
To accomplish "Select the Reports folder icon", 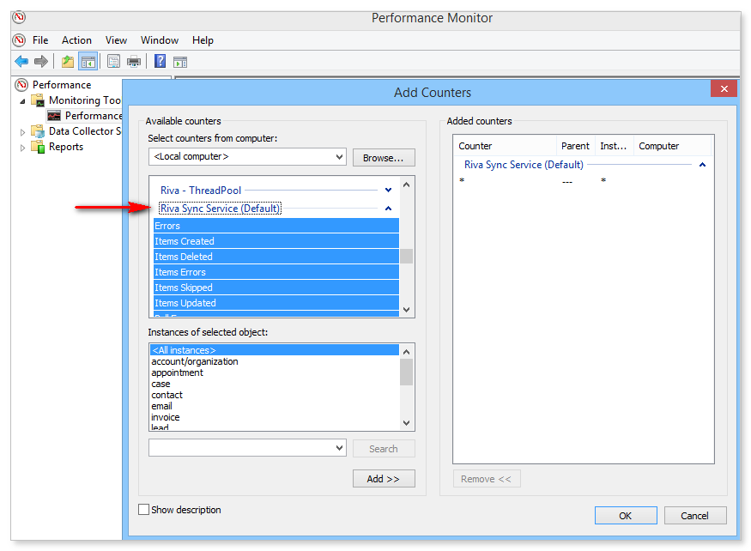I will (x=38, y=147).
